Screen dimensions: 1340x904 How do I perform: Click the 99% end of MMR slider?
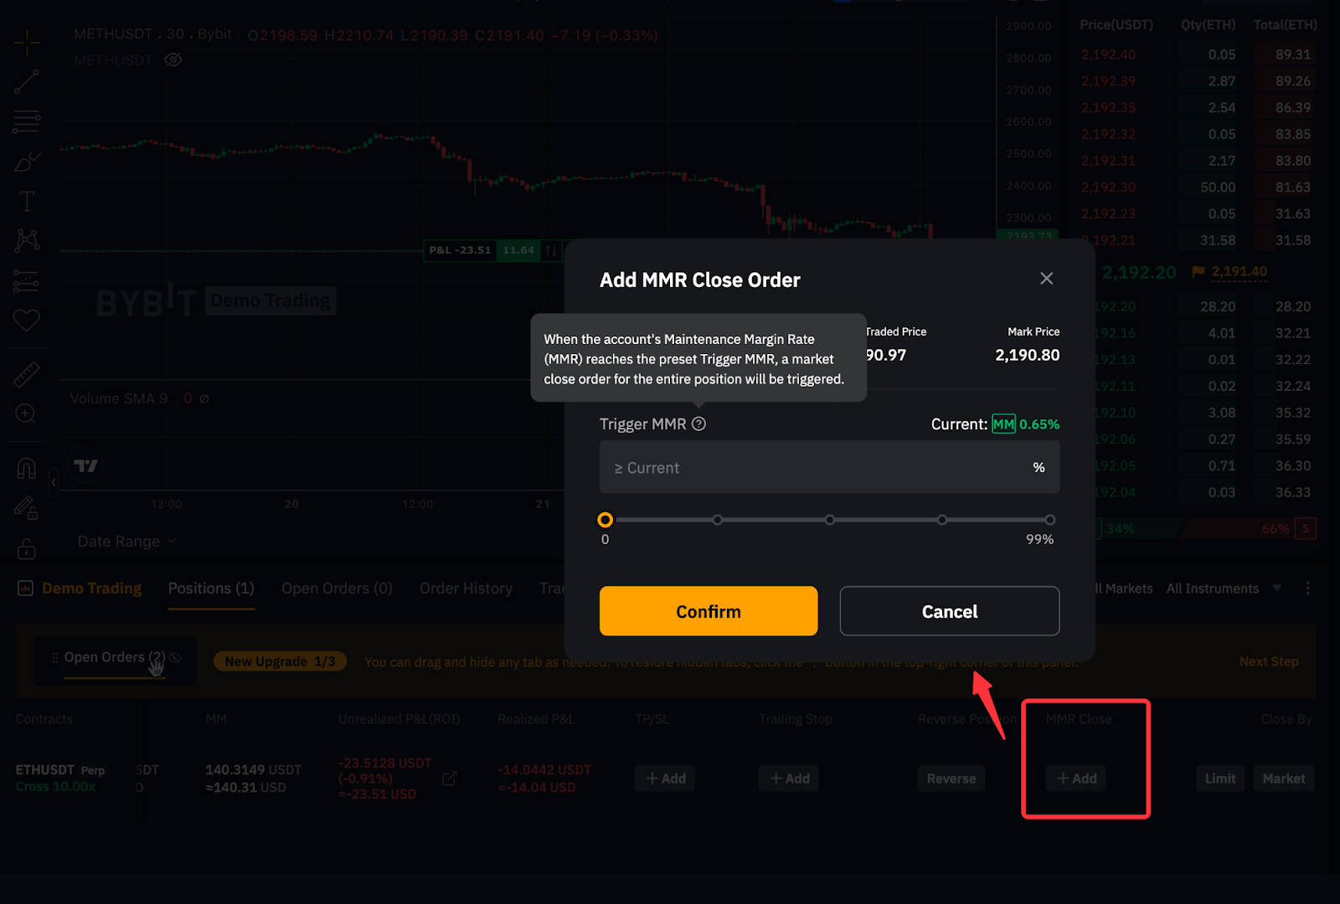tap(1049, 520)
